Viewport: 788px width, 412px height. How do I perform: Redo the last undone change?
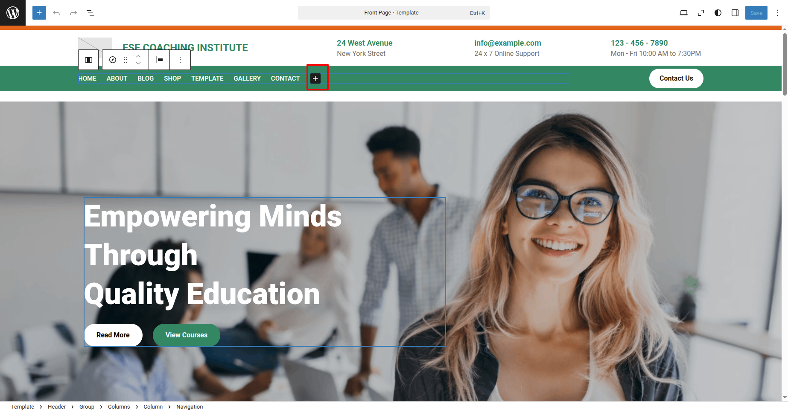73,13
